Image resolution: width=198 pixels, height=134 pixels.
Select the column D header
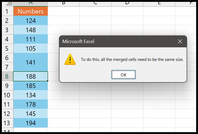click(127, 4)
